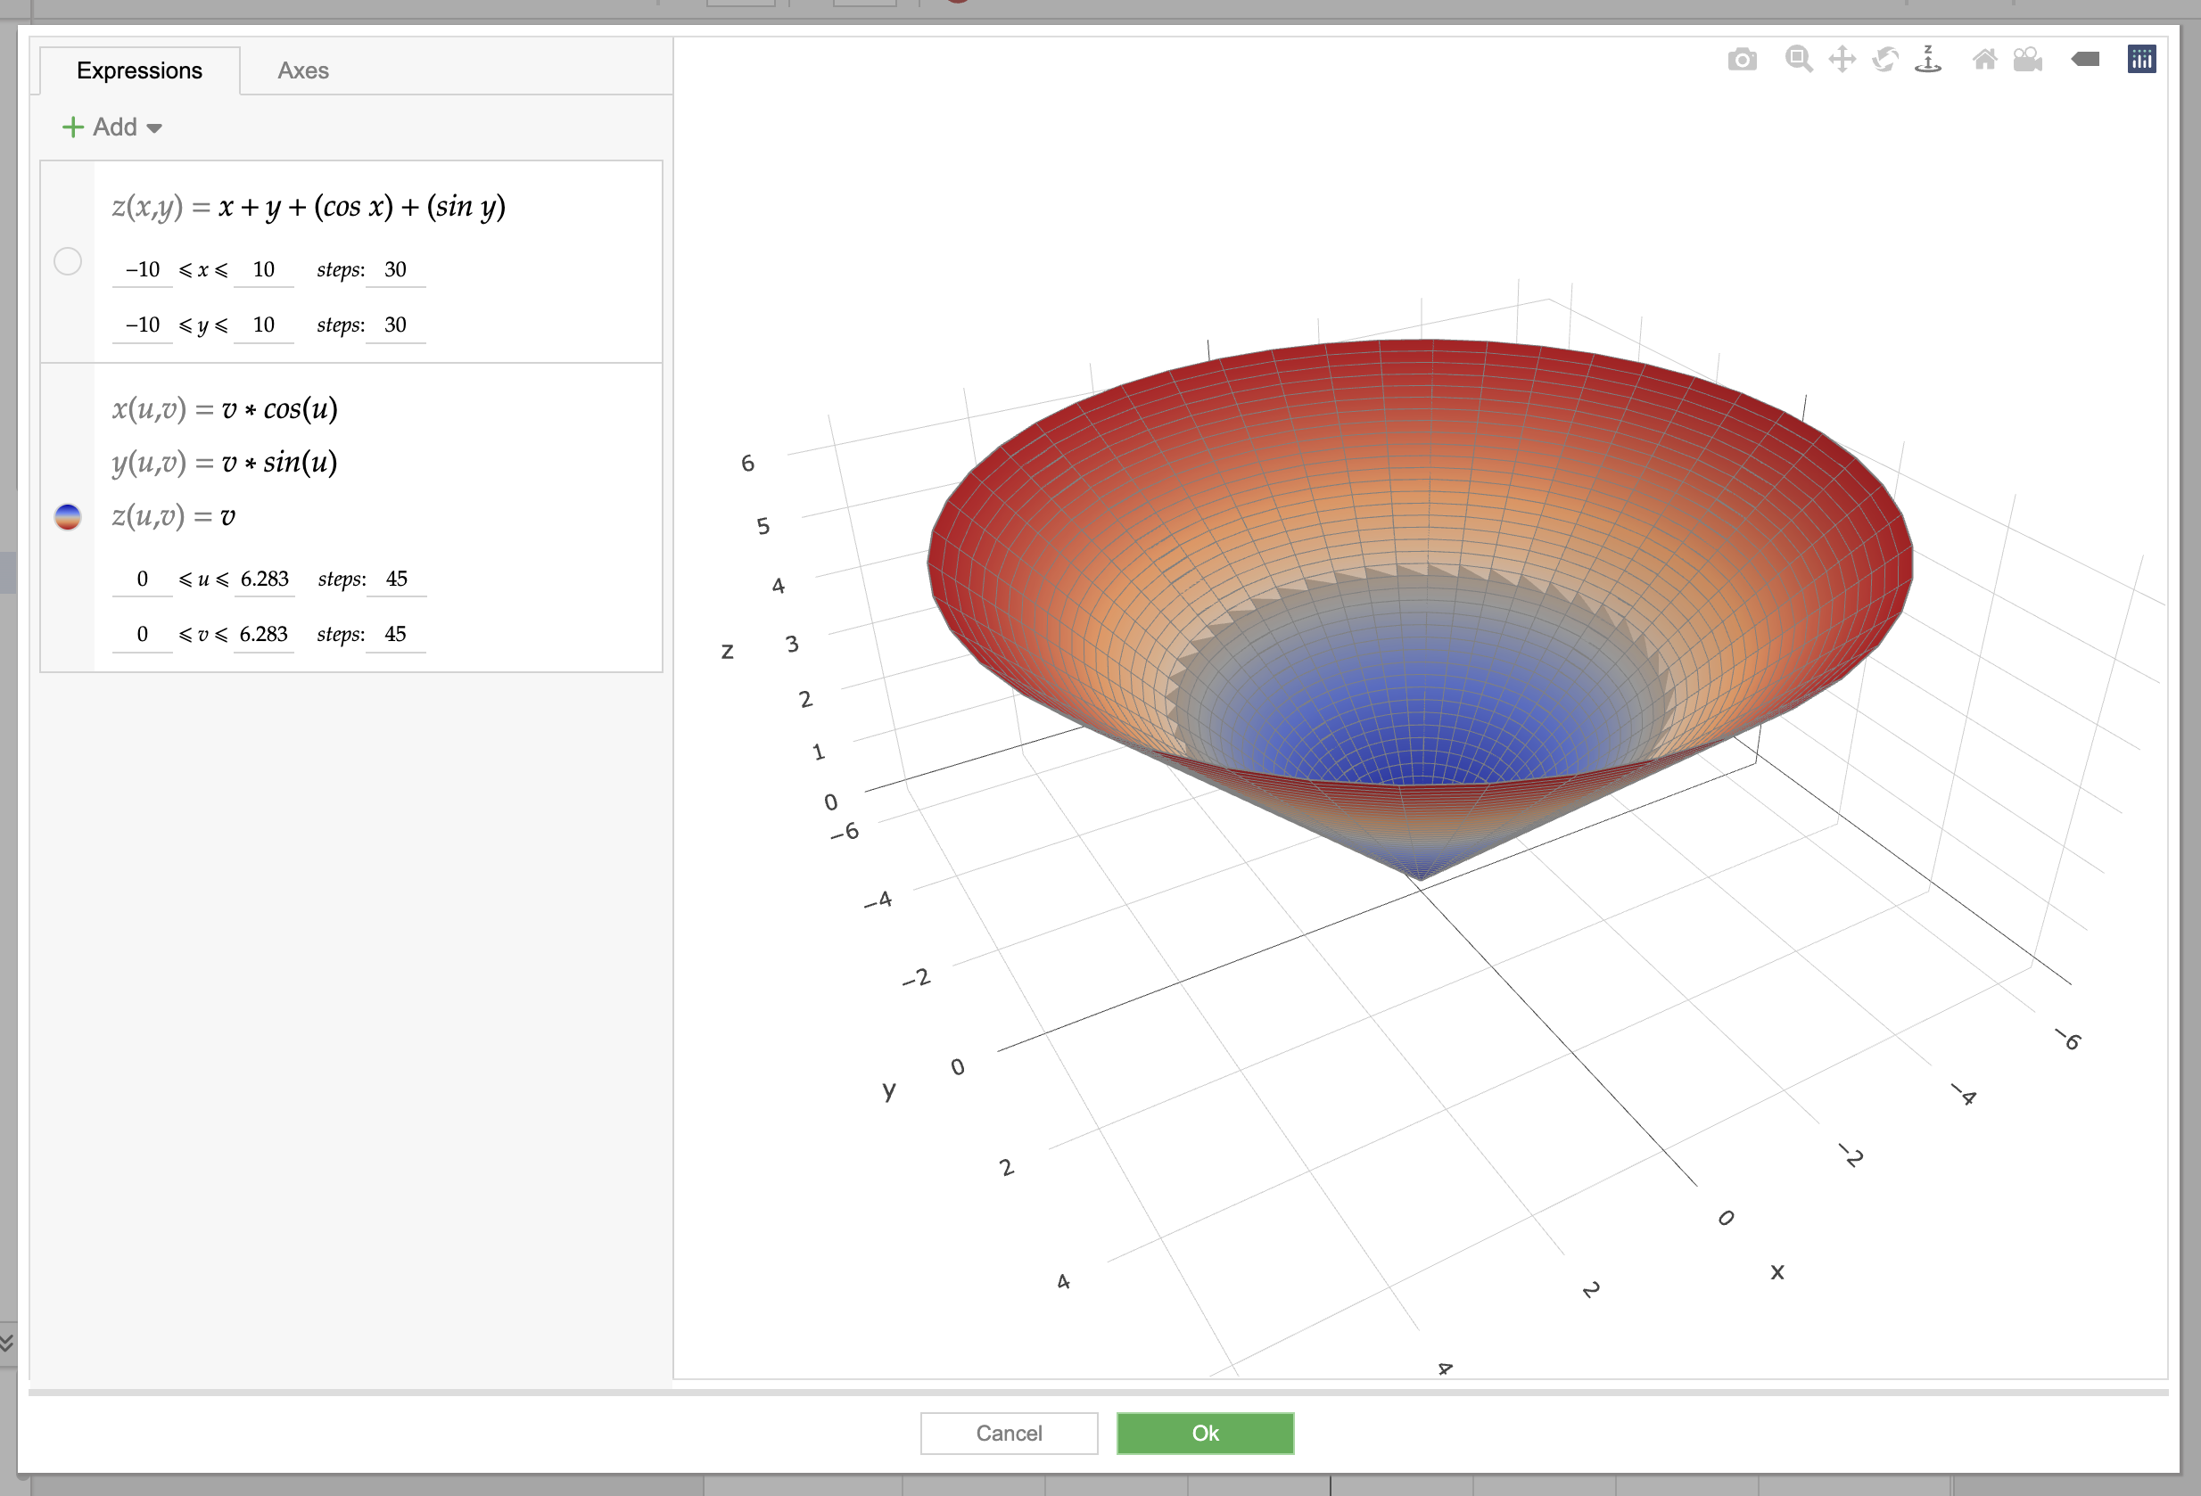Click z-axis tick label 3
The height and width of the screenshot is (1496, 2201).
pyautogui.click(x=792, y=645)
